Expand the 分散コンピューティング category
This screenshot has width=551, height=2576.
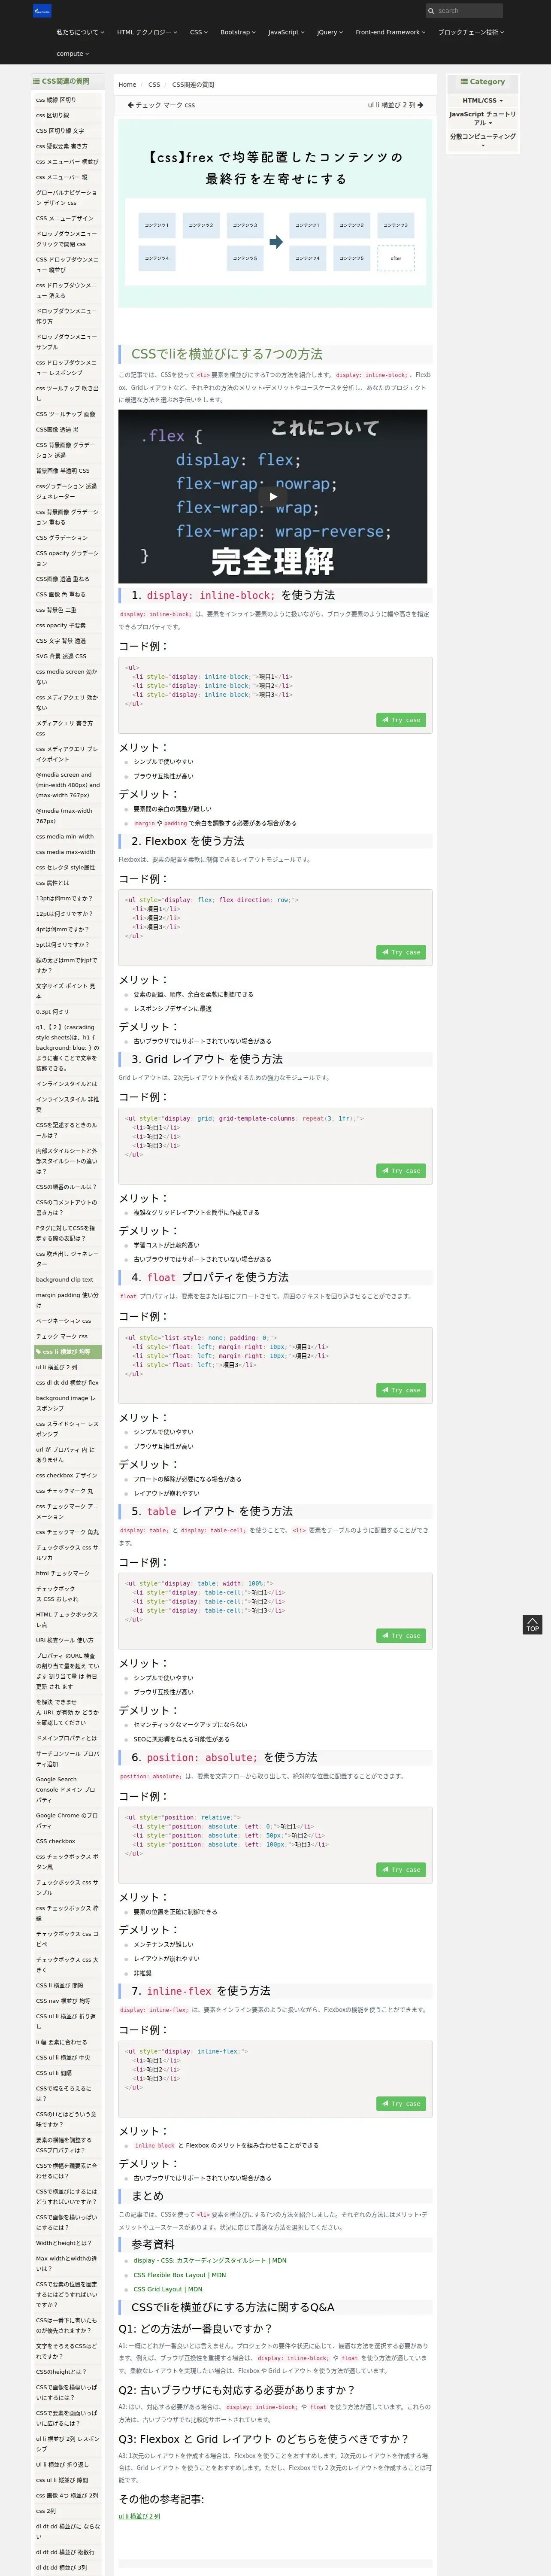pos(483,140)
